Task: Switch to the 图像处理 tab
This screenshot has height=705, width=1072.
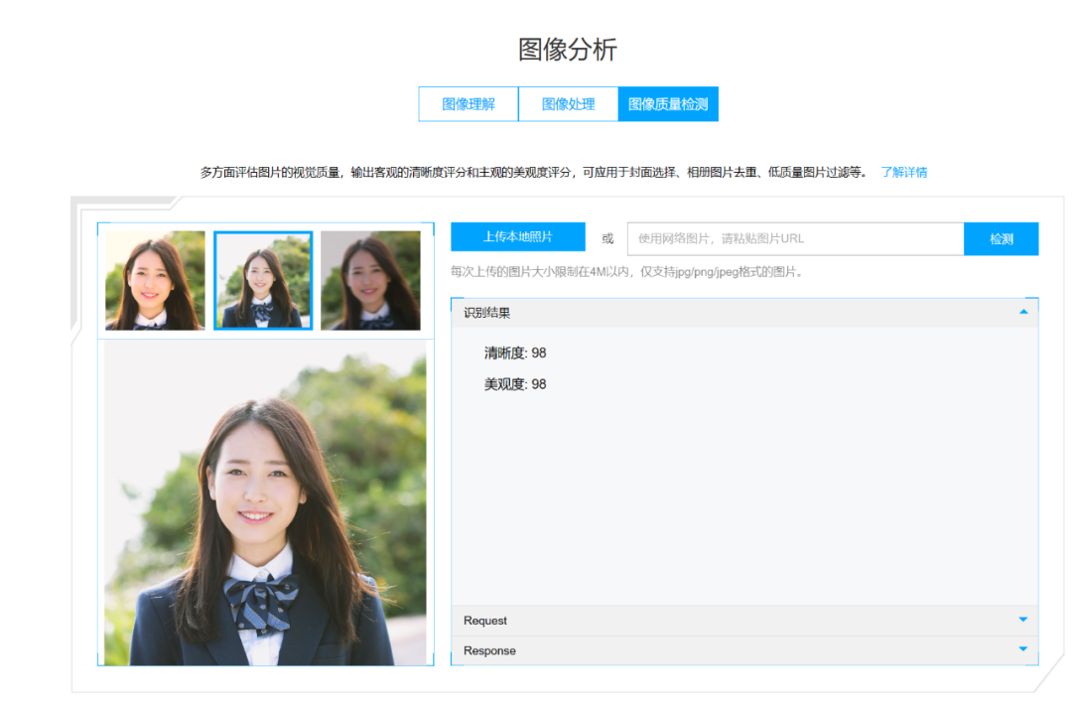Action: pyautogui.click(x=568, y=104)
